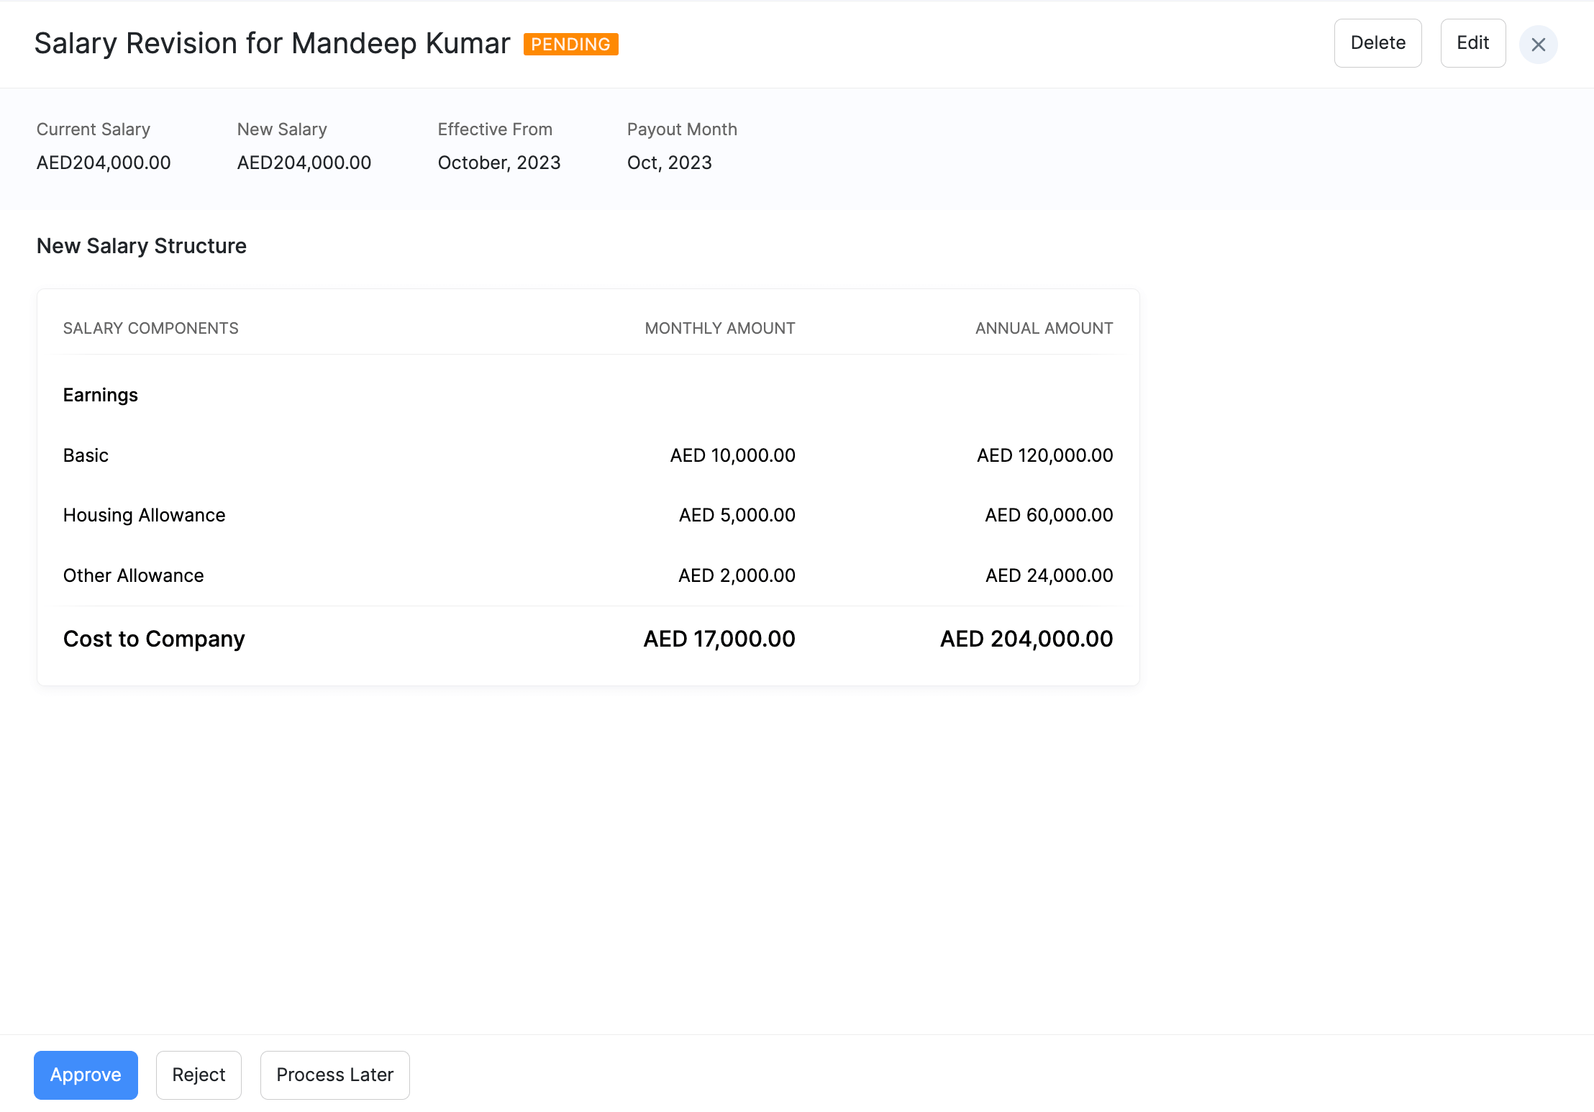
Task: Click the Cost to Company label
Action: point(154,639)
